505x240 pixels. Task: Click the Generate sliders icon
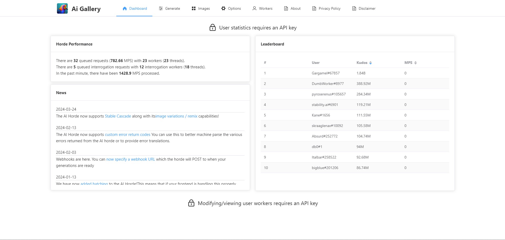(161, 8)
